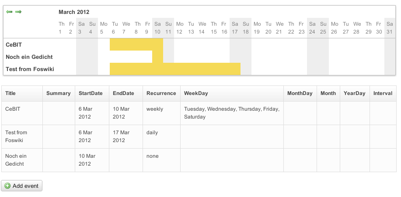The height and width of the screenshot is (197, 401).
Task: Select Saturday 31 in the calendar header
Action: pos(389,27)
